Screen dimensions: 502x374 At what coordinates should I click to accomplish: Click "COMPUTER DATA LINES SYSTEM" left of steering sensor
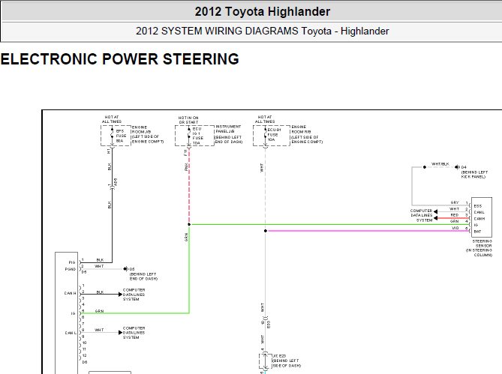pos(421,215)
